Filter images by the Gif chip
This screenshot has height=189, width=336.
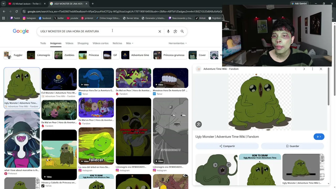pos(111,55)
